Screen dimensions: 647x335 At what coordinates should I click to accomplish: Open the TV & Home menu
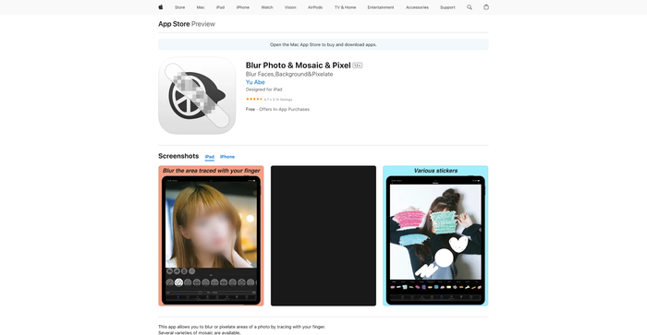point(345,7)
